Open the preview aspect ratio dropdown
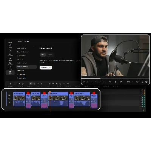Viewport: 151px width, 151px height. coord(130,82)
